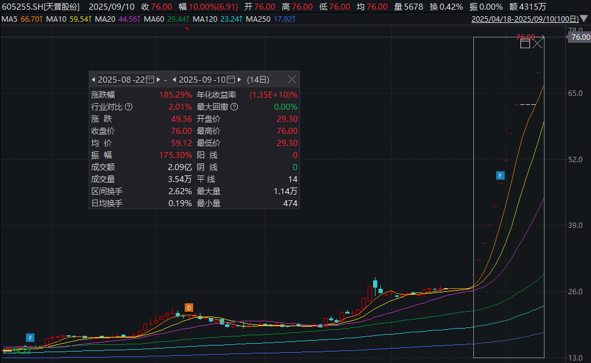This screenshot has height=363, width=591.
Task: Step end date forward with right arrow
Action: [240, 80]
